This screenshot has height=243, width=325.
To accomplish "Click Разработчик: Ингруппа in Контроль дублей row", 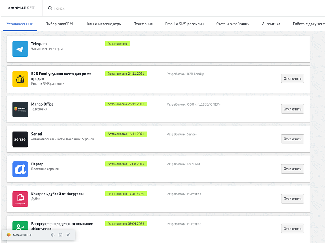I will (184, 194).
